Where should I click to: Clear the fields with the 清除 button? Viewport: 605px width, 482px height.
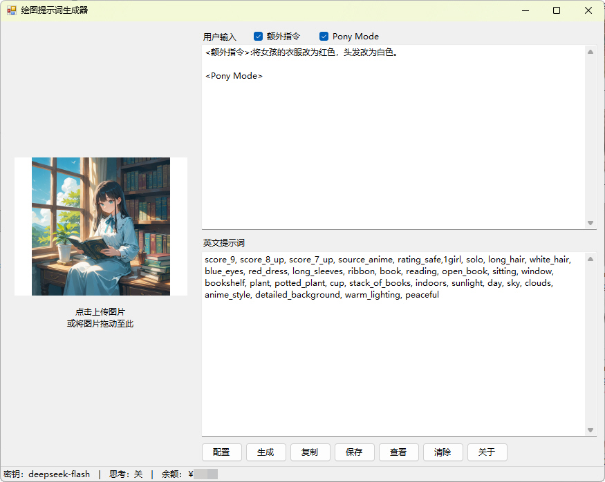point(443,452)
